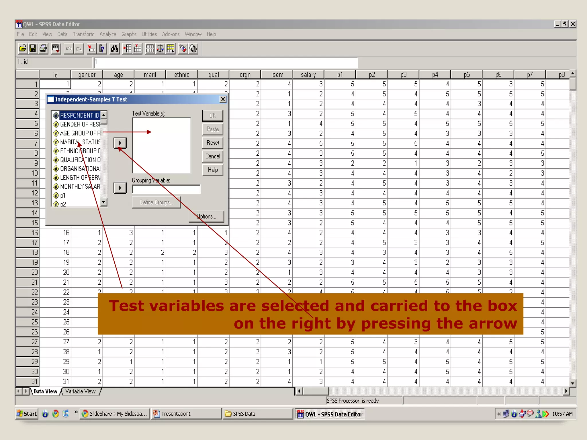Click the data grid scroll right arrow
Image resolution: width=587 pixels, height=440 pixels.
click(x=566, y=391)
